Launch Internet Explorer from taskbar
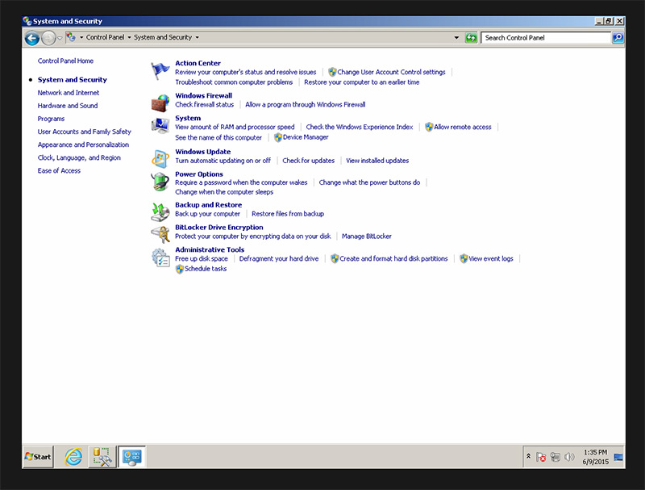The height and width of the screenshot is (490, 645). pos(73,457)
